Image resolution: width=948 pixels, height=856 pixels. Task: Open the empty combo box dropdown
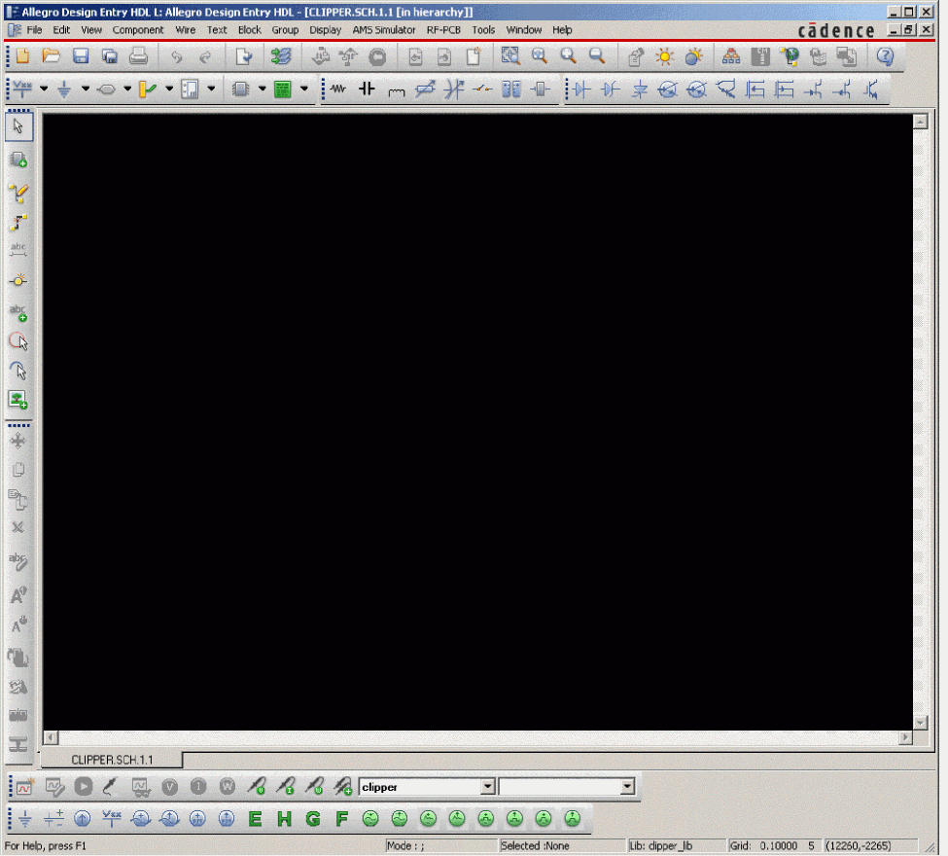click(x=627, y=786)
